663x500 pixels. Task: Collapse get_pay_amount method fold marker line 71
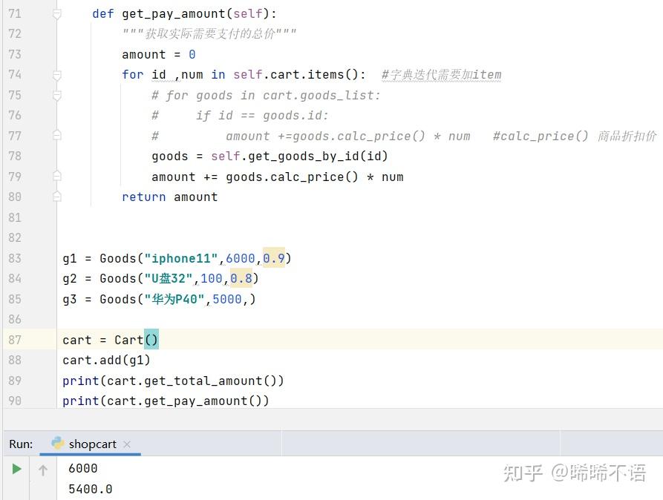[x=57, y=14]
